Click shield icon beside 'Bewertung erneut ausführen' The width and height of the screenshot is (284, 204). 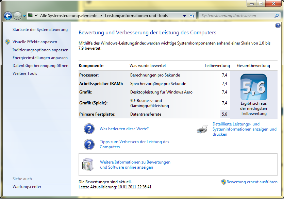(x=224, y=182)
